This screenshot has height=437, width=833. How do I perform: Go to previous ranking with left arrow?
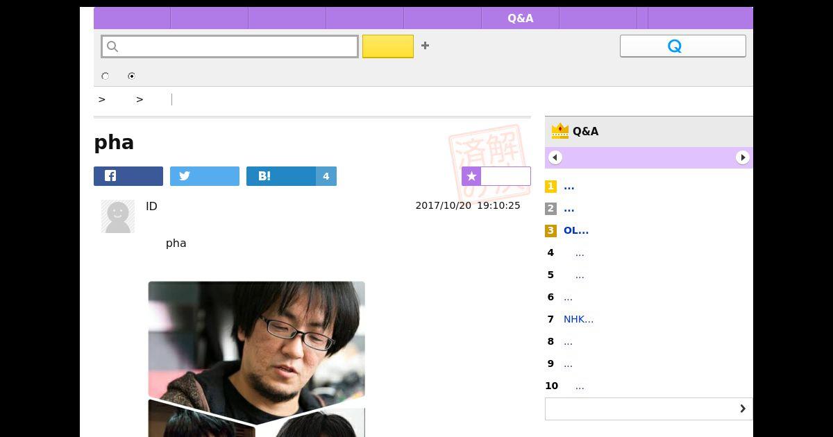coord(555,157)
